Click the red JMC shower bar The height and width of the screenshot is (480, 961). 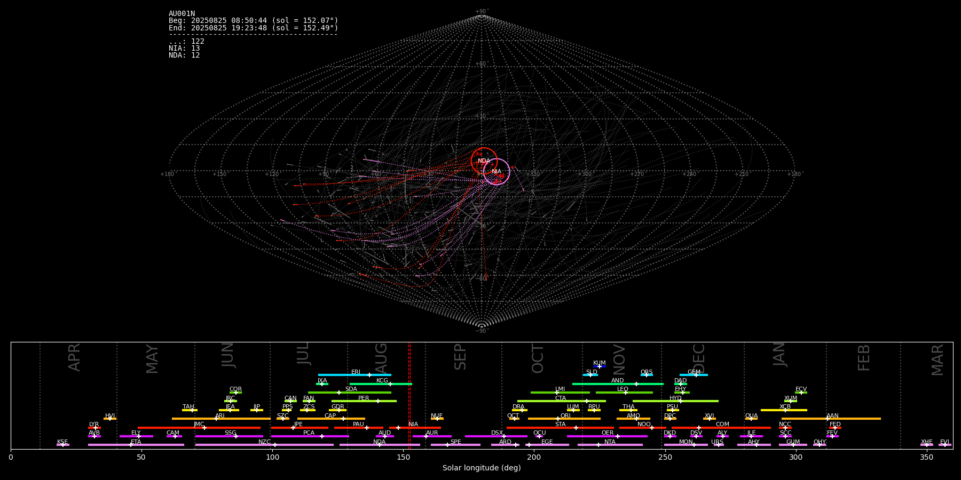pyautogui.click(x=199, y=428)
